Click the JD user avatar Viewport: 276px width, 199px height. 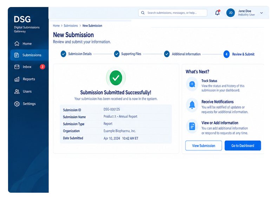tap(230, 13)
